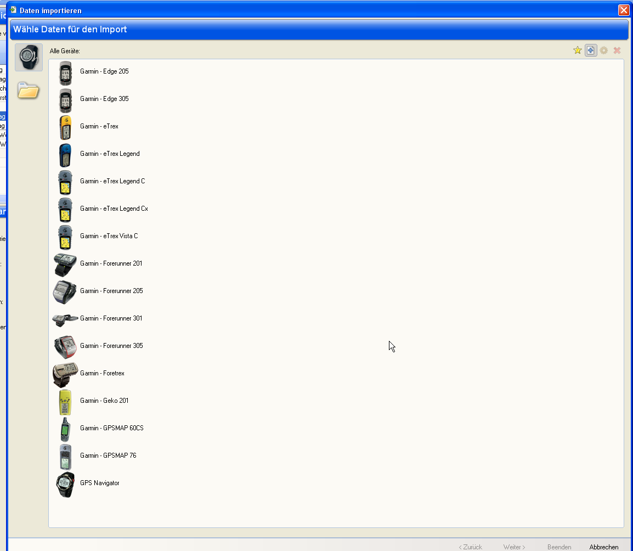Viewport: 633px width, 551px height.
Task: Click the Garmin - Foretrex wrist device icon
Action: [65, 374]
